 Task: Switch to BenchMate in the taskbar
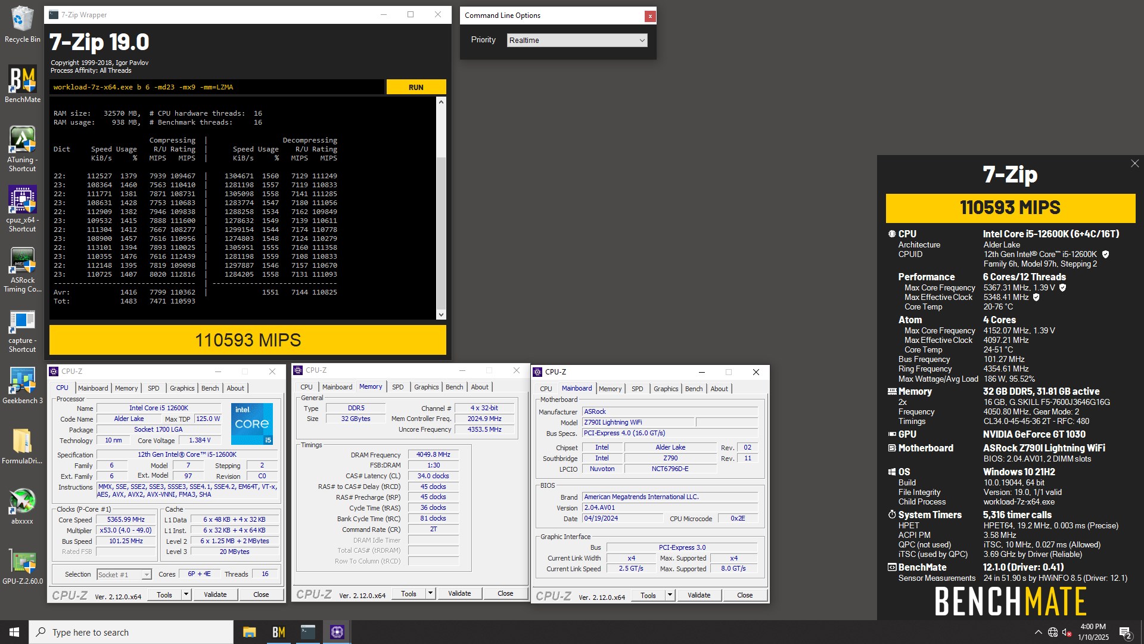coord(278,632)
